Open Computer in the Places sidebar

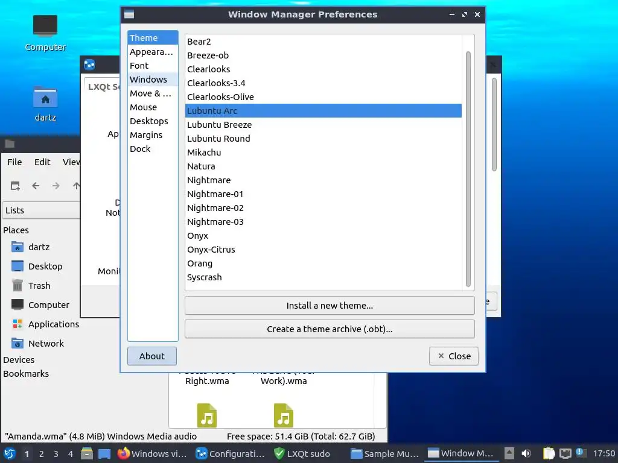click(40, 304)
